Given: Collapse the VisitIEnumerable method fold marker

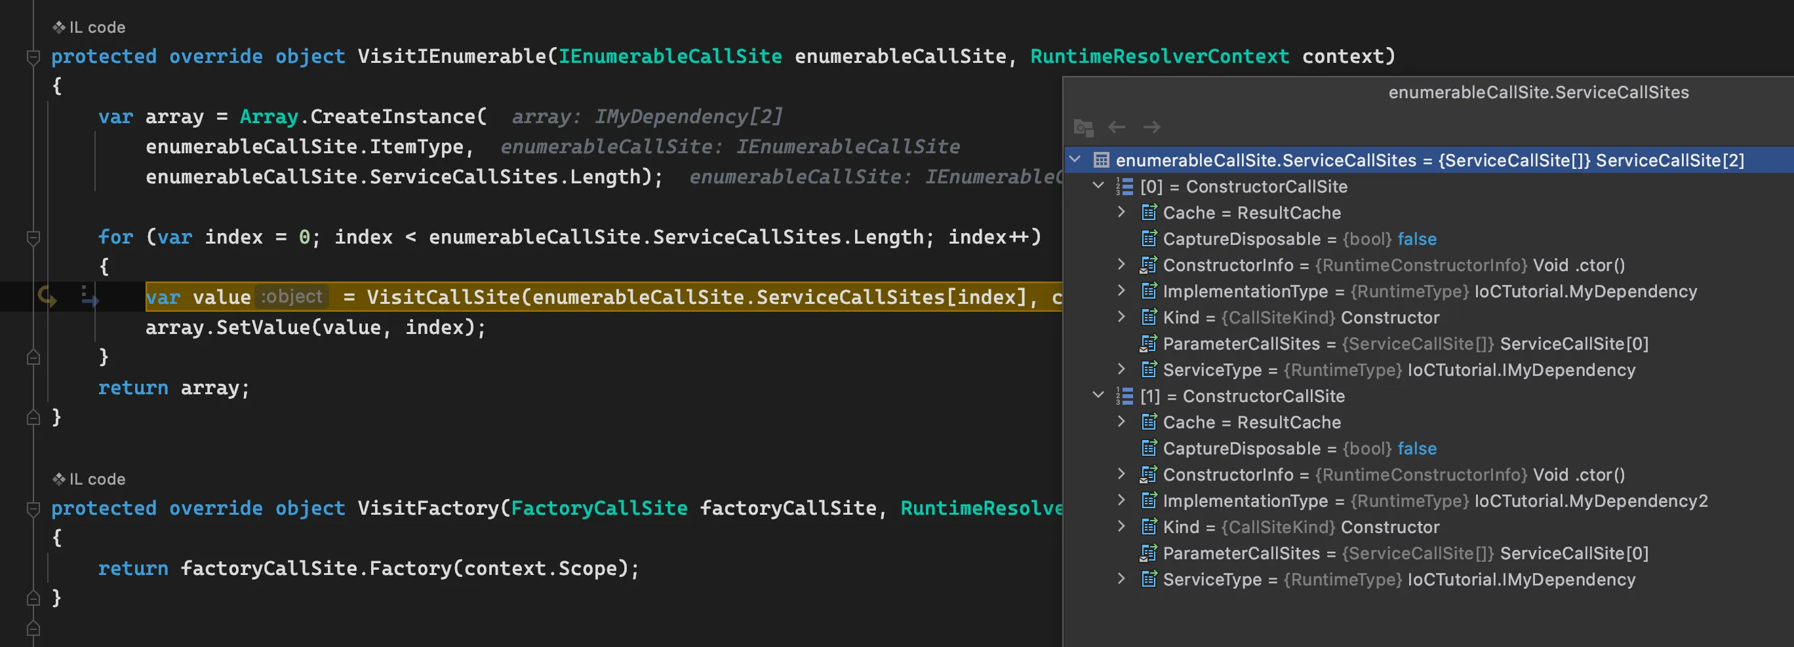Looking at the screenshot, I should [x=33, y=56].
